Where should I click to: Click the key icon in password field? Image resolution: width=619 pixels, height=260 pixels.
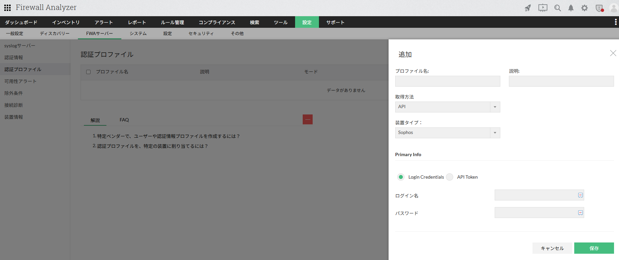coord(580,213)
